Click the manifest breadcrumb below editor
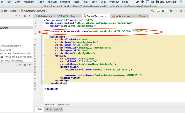Screen dimensions: 185x113 (x=49, y=105)
